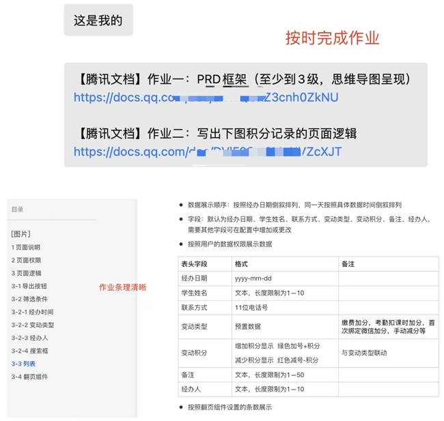Select '3-2-1 经办时间' in the outline
The height and width of the screenshot is (421, 444).
pos(32,312)
